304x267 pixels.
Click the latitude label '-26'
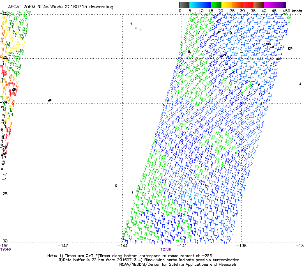[x=4, y=147]
